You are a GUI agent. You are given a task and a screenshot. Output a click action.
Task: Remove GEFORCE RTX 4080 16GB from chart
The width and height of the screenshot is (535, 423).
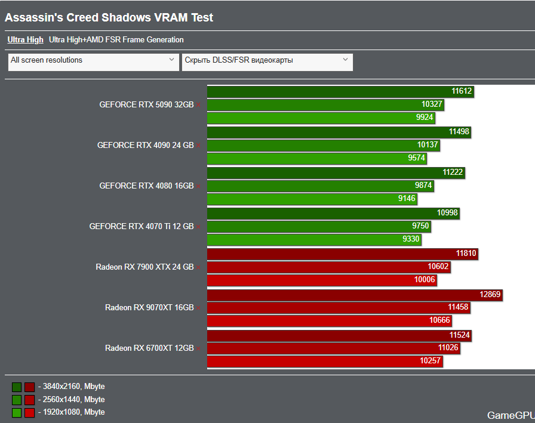(199, 186)
